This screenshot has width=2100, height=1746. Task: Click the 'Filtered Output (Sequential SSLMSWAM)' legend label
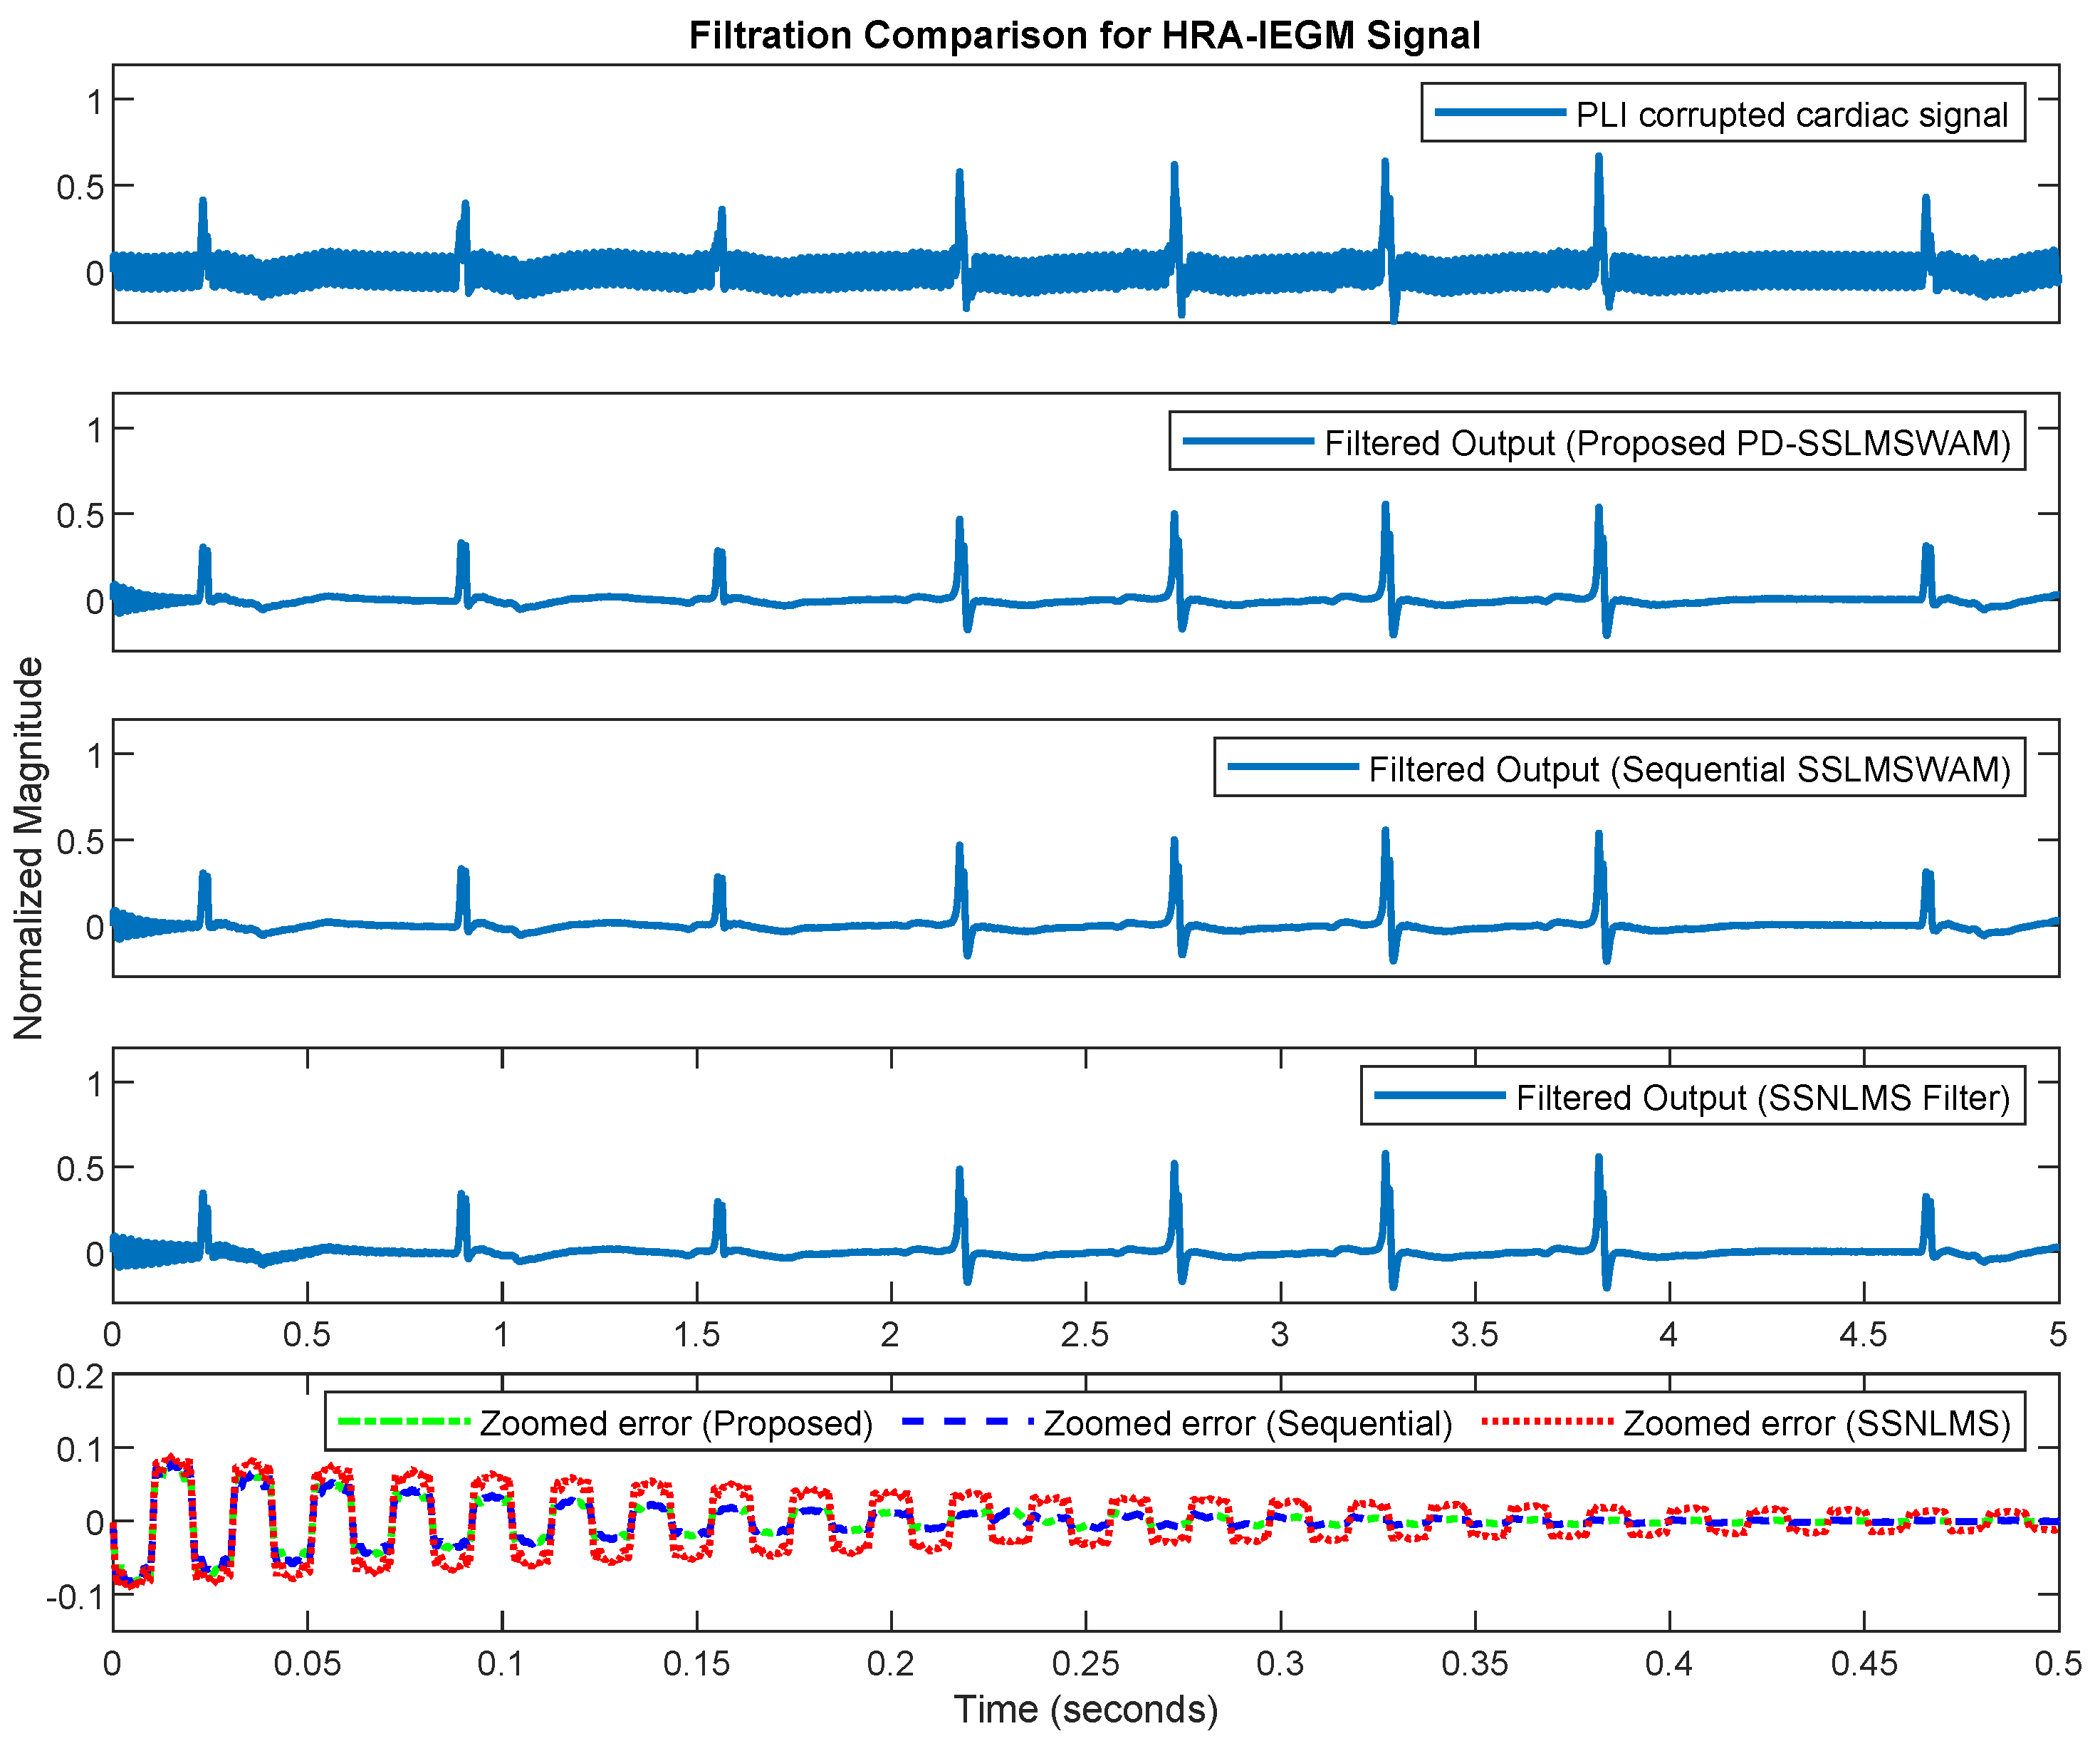coord(1689,769)
